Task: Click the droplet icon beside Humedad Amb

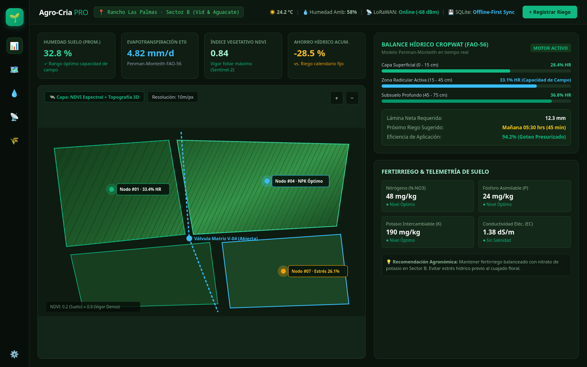Action: pyautogui.click(x=305, y=12)
